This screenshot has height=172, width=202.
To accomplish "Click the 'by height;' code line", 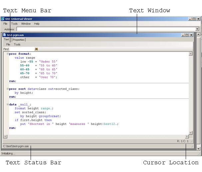I will click(24, 93).
